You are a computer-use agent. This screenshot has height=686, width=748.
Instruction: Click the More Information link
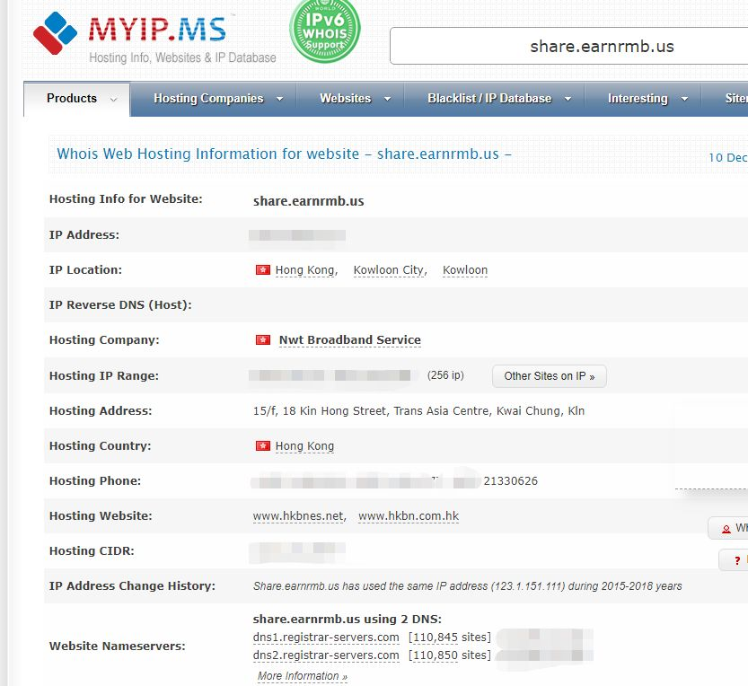[303, 676]
